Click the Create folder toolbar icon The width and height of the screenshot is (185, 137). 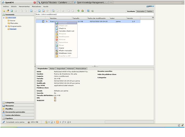click(x=4, y=11)
